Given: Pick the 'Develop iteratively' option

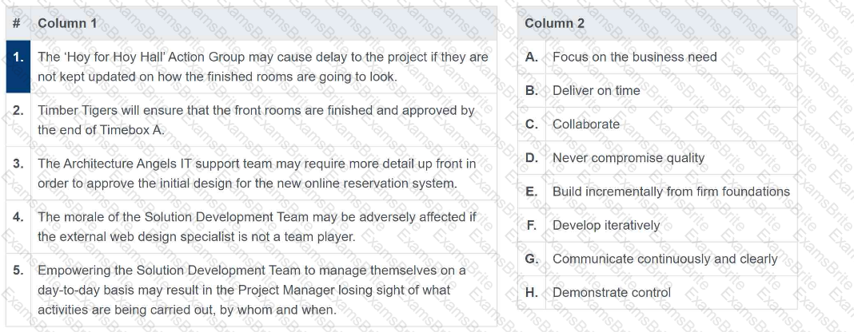Looking at the screenshot, I should click(606, 225).
